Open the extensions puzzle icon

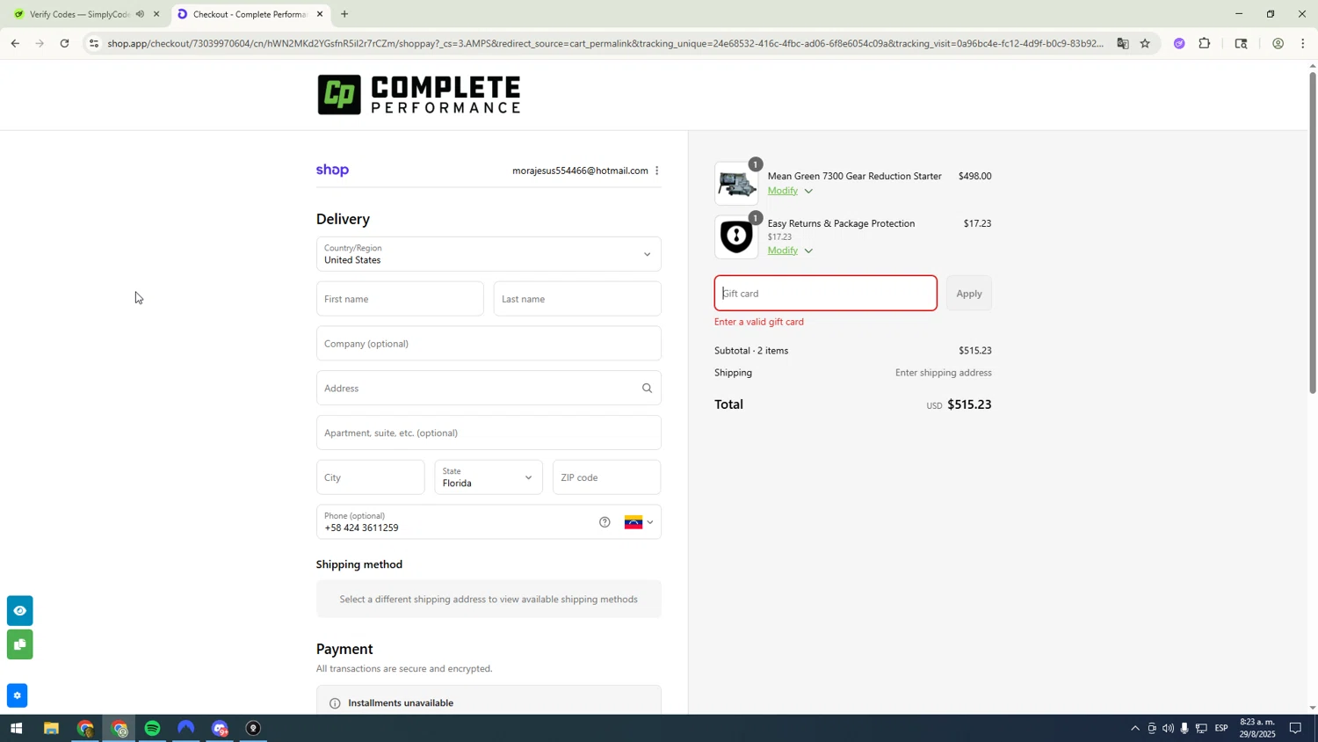pos(1205,43)
